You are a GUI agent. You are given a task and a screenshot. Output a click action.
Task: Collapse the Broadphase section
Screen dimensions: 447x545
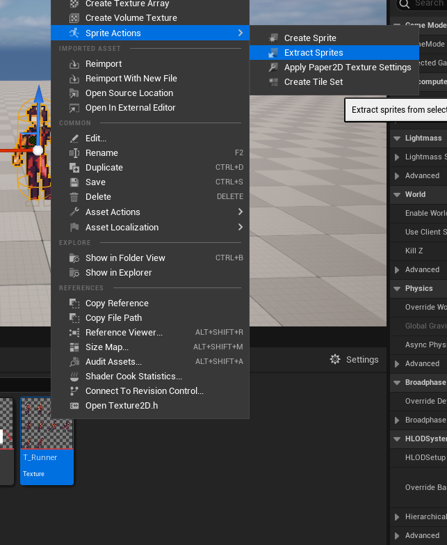(397, 383)
